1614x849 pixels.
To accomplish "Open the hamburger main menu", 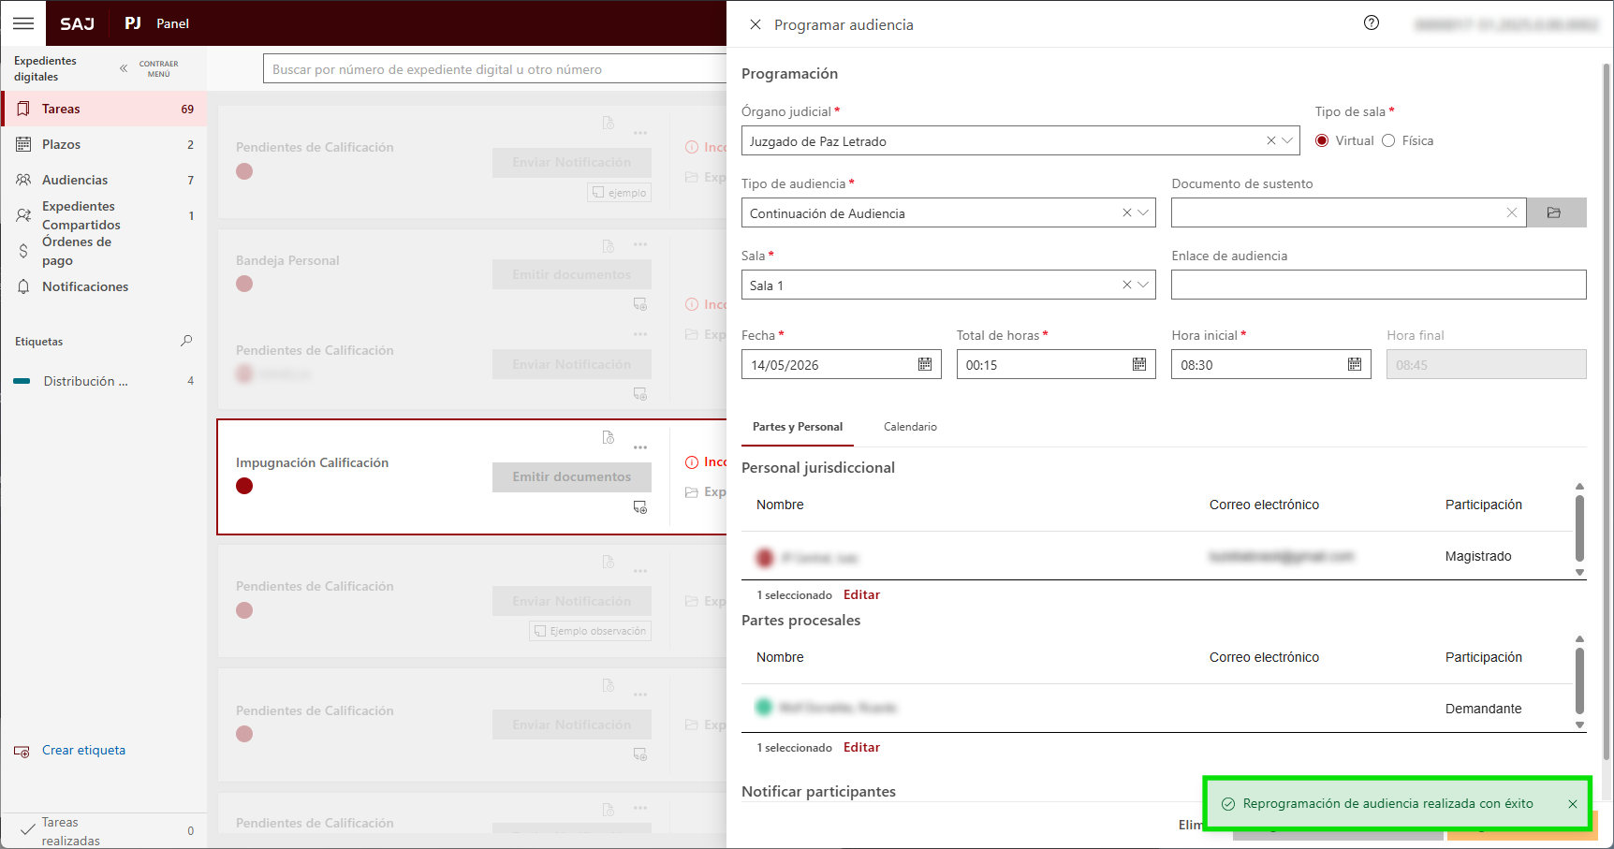I will (x=23, y=23).
